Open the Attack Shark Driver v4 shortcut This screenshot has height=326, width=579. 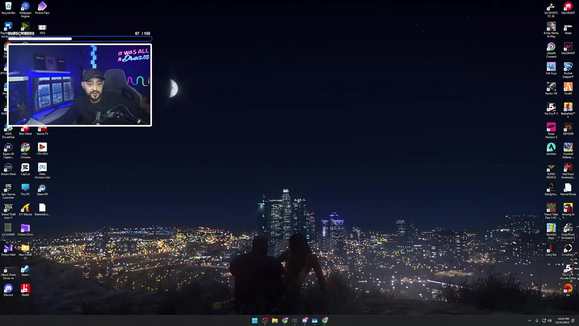(x=8, y=273)
